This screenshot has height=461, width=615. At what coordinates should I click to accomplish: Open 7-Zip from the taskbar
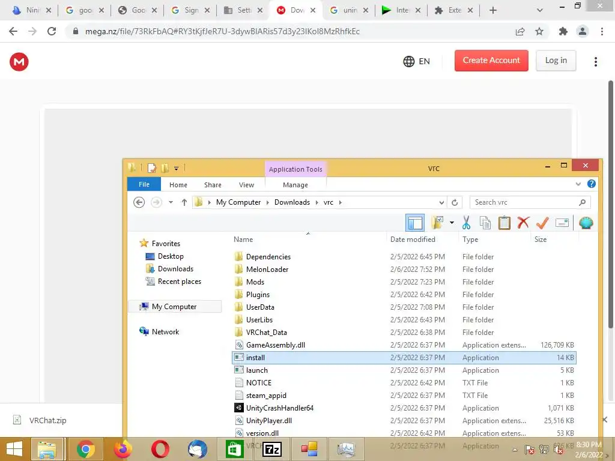click(272, 449)
